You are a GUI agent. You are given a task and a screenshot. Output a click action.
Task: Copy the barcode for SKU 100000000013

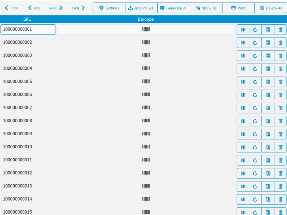[268, 186]
